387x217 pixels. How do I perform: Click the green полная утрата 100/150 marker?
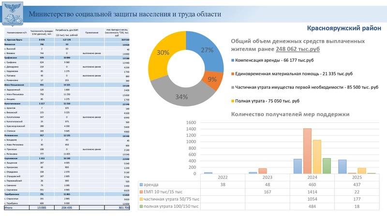[141, 206]
